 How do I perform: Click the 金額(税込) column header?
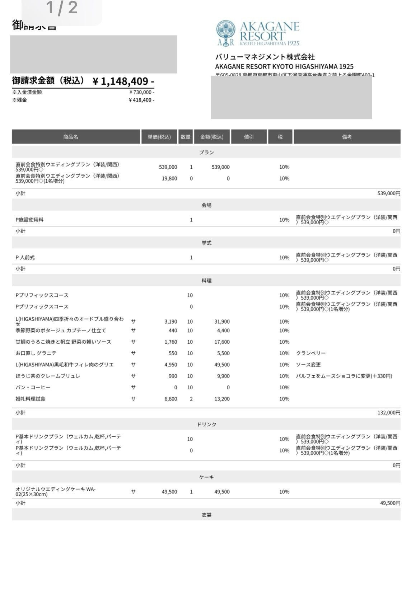[x=212, y=137]
